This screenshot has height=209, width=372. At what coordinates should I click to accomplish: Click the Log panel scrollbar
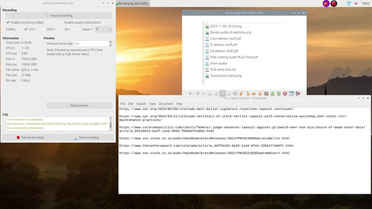[x=110, y=124]
